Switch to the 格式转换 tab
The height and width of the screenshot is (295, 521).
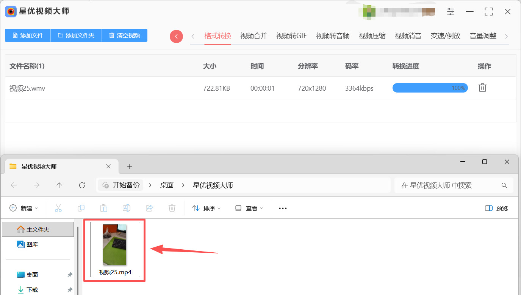(x=217, y=36)
